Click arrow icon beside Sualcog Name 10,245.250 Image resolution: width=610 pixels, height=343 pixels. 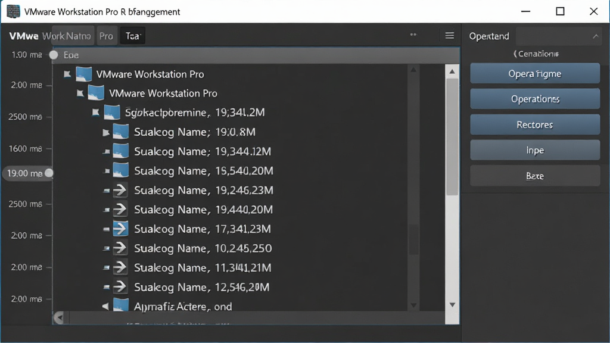(120, 248)
